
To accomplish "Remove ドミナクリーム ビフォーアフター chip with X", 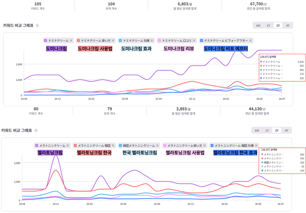I will pyautogui.click(x=250, y=40).
